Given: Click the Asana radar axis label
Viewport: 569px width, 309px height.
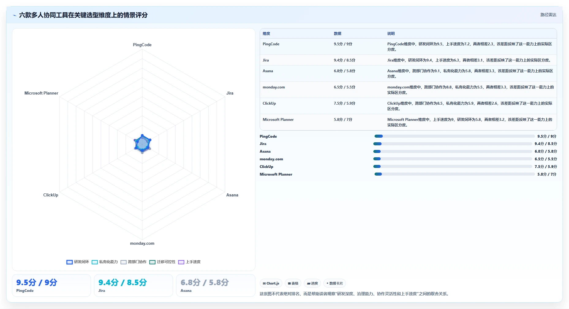Looking at the screenshot, I should pos(232,195).
